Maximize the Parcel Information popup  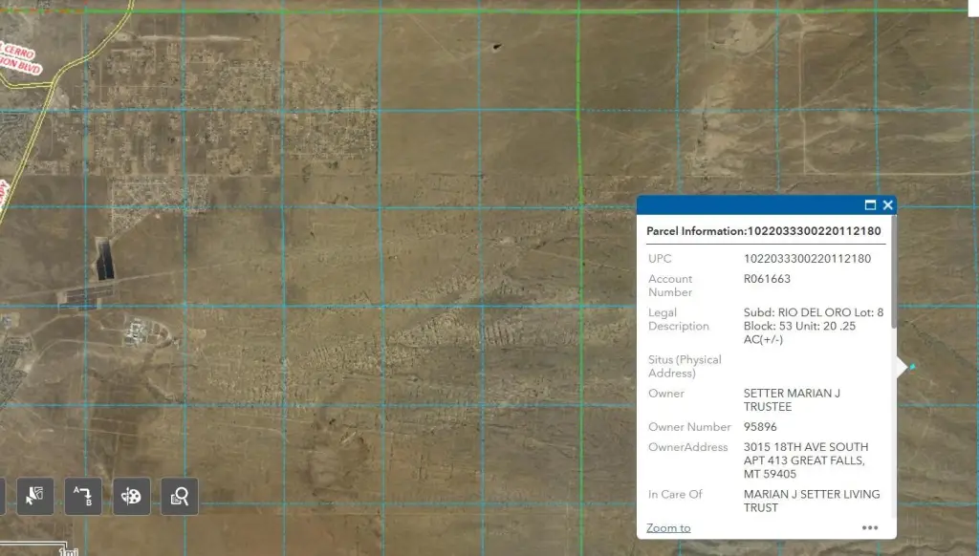870,205
